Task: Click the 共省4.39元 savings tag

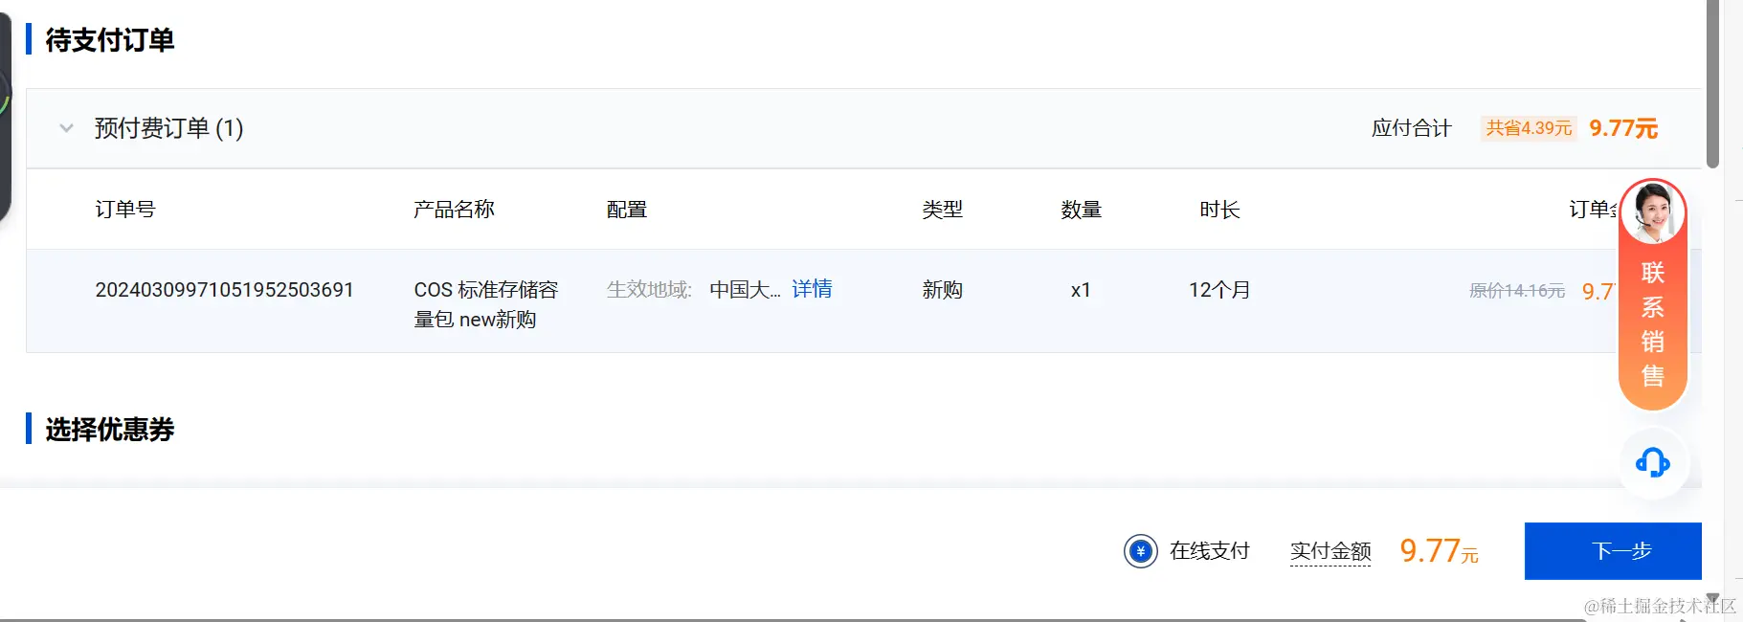Action: (x=1529, y=128)
